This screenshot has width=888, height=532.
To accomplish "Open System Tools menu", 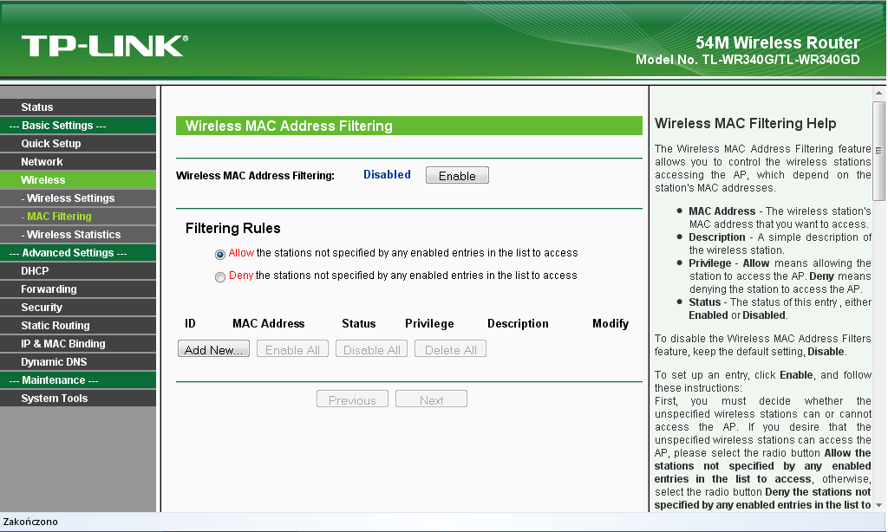I will click(x=78, y=398).
